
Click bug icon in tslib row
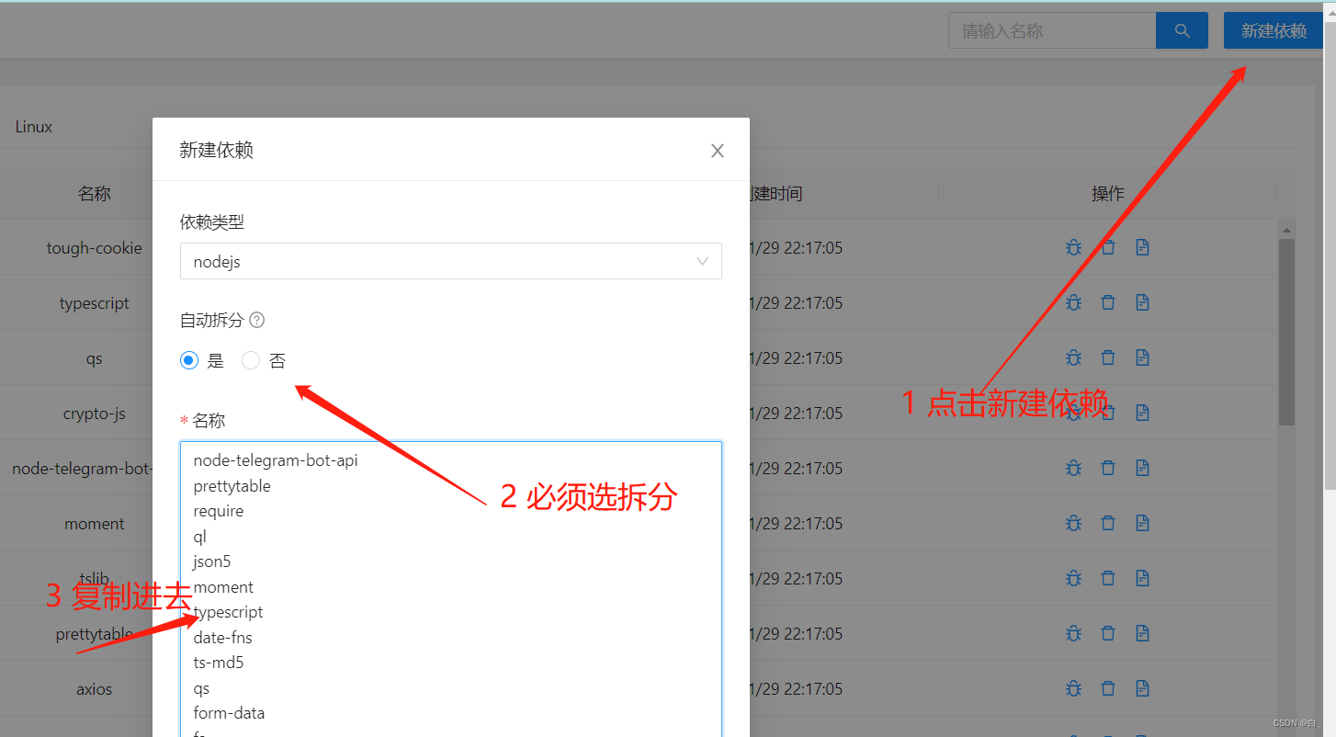pos(1073,578)
